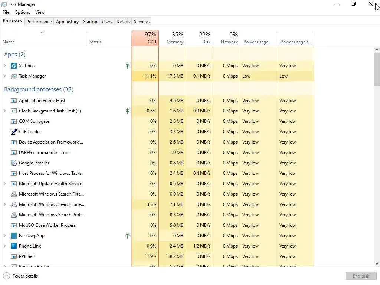Switch to the Details tab
The image size is (380, 285).
123,22
